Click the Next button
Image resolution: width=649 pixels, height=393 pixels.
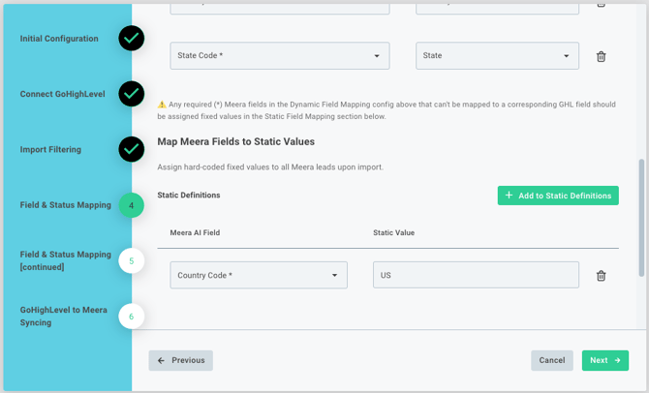[x=605, y=360]
